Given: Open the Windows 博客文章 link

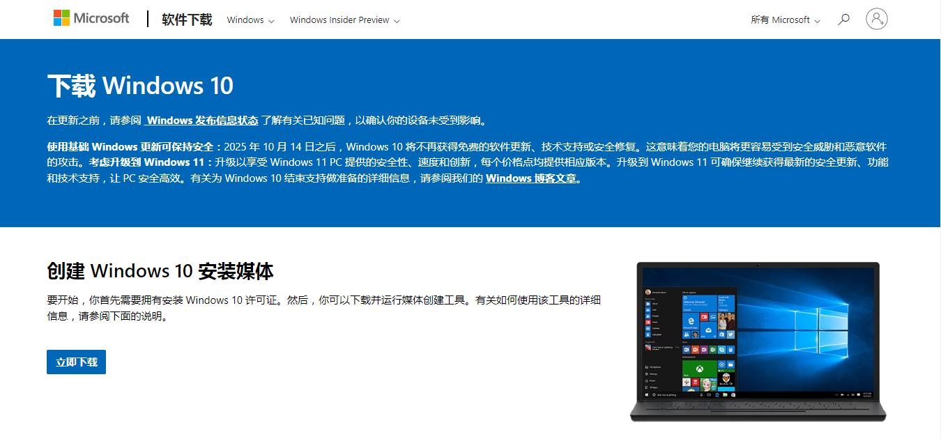Looking at the screenshot, I should (531, 178).
